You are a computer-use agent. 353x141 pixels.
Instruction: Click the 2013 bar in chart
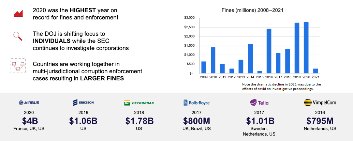pos(241,66)
